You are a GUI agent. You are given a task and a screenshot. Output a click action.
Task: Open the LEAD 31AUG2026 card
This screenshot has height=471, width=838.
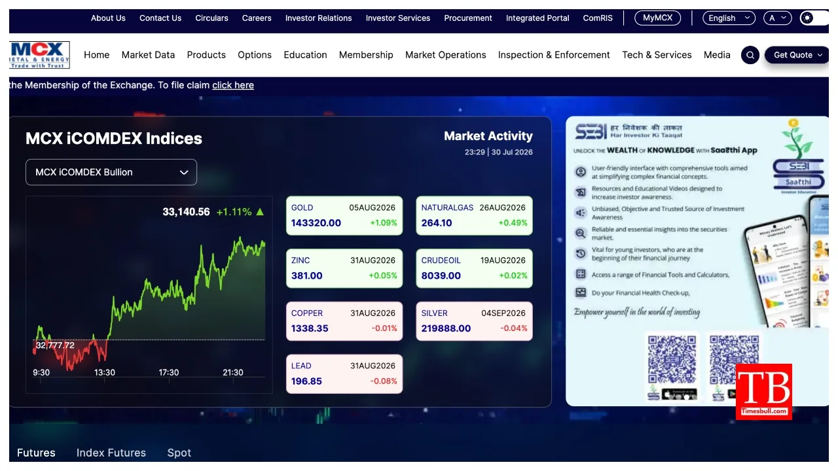pos(344,374)
